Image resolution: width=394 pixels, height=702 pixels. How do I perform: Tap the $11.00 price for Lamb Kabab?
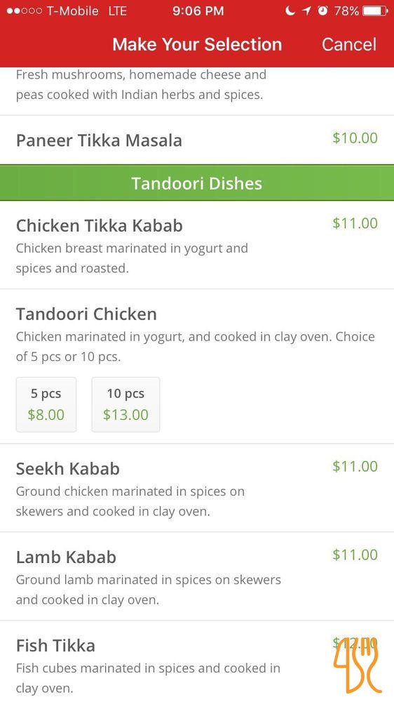pos(355,555)
